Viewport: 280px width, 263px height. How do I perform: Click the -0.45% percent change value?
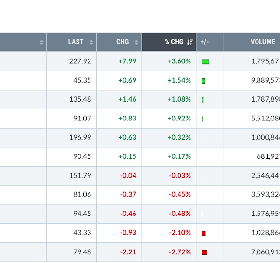[180, 194]
